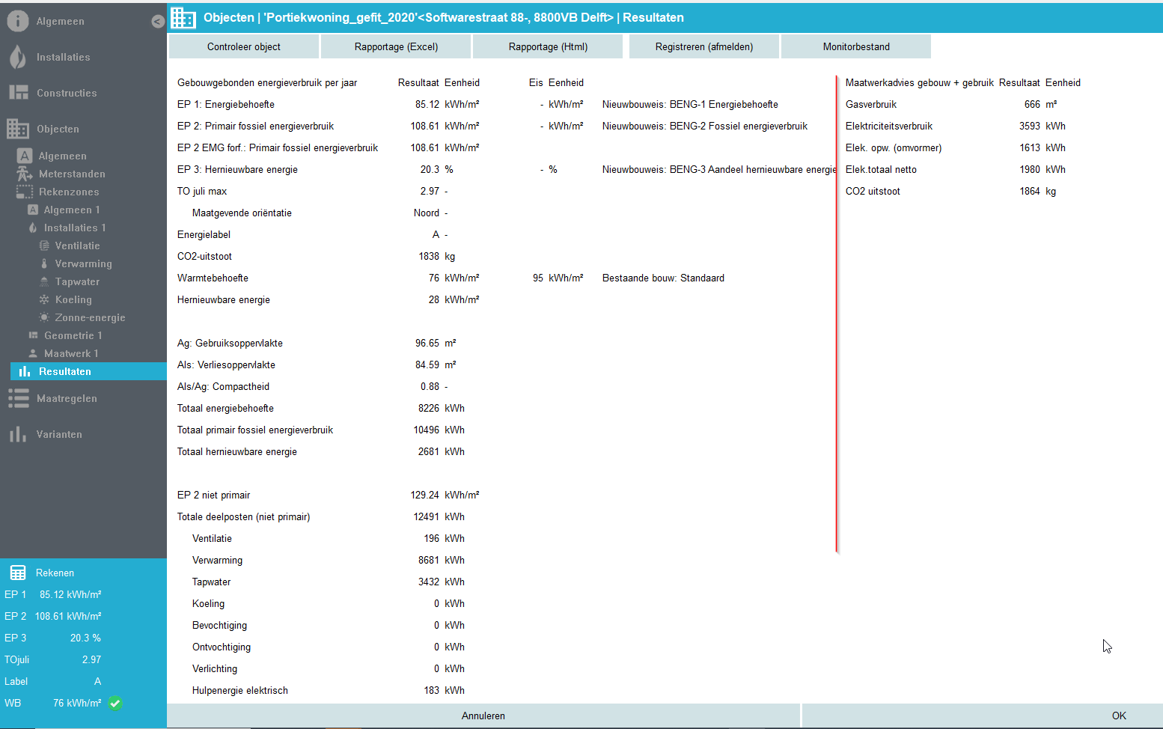Select Ventilatie under Installaties 1

pos(77,245)
